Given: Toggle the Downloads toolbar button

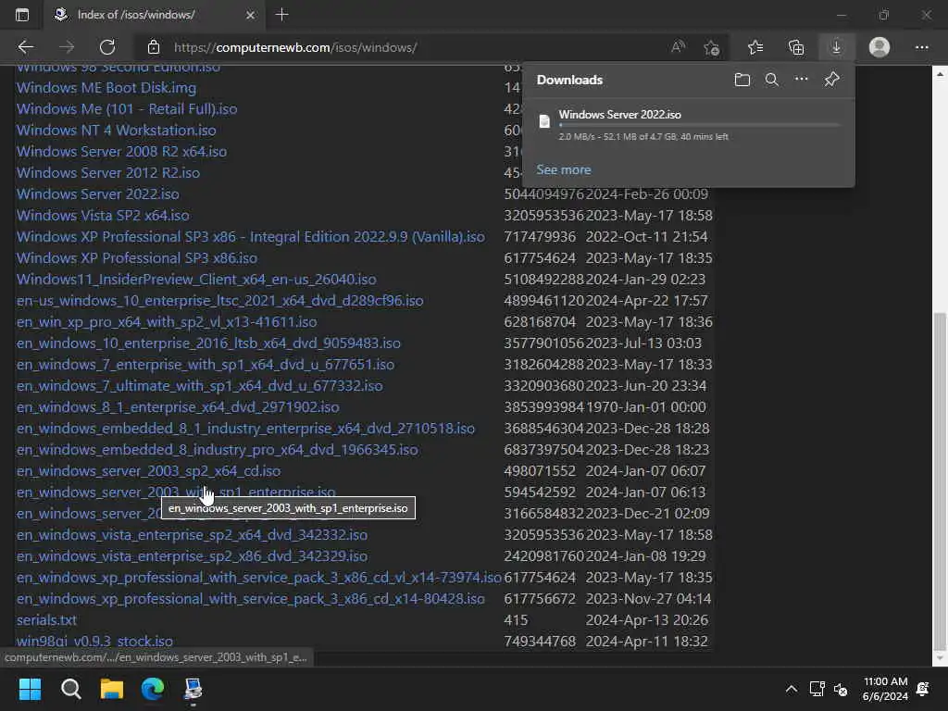Looking at the screenshot, I should pos(836,47).
